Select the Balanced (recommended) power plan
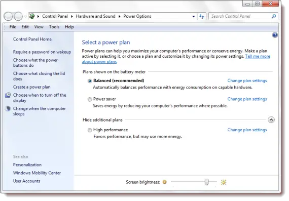The width and height of the screenshot is (289, 201). 90,81
